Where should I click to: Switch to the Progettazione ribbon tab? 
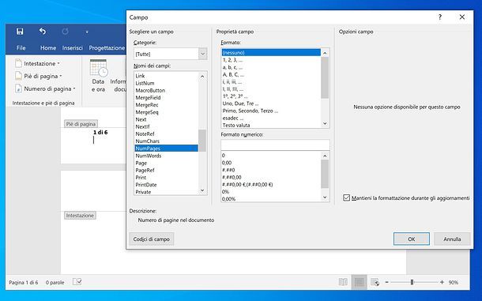click(x=107, y=48)
